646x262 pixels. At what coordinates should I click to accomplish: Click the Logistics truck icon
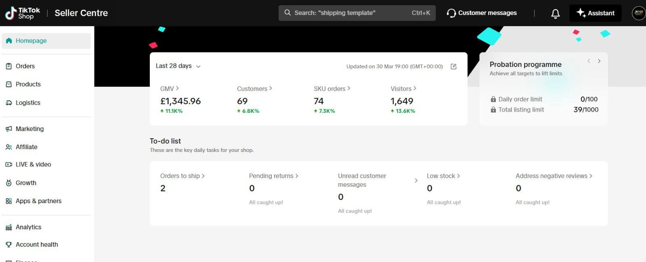coord(9,103)
